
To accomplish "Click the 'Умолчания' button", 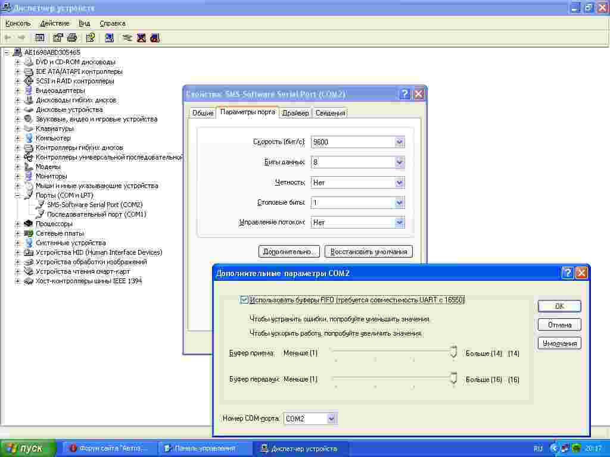I will coord(559,343).
